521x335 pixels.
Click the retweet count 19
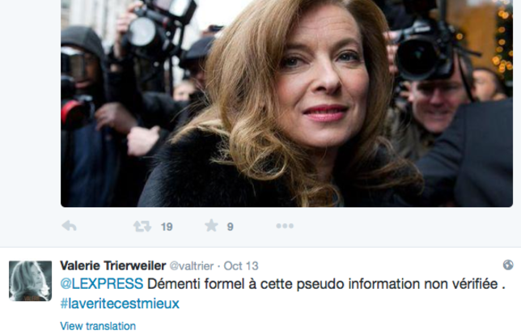(167, 227)
